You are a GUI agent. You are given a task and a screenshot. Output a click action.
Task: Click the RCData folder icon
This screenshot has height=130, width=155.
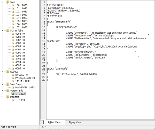pos(7,72)
